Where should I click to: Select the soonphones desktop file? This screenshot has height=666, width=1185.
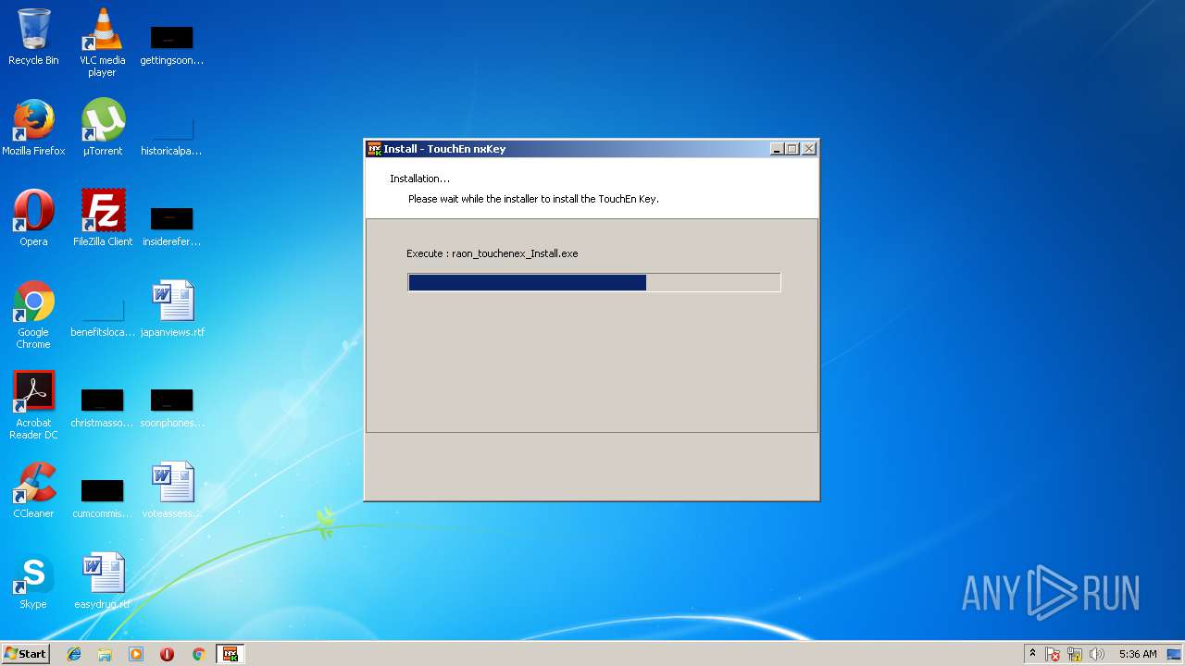click(x=172, y=407)
